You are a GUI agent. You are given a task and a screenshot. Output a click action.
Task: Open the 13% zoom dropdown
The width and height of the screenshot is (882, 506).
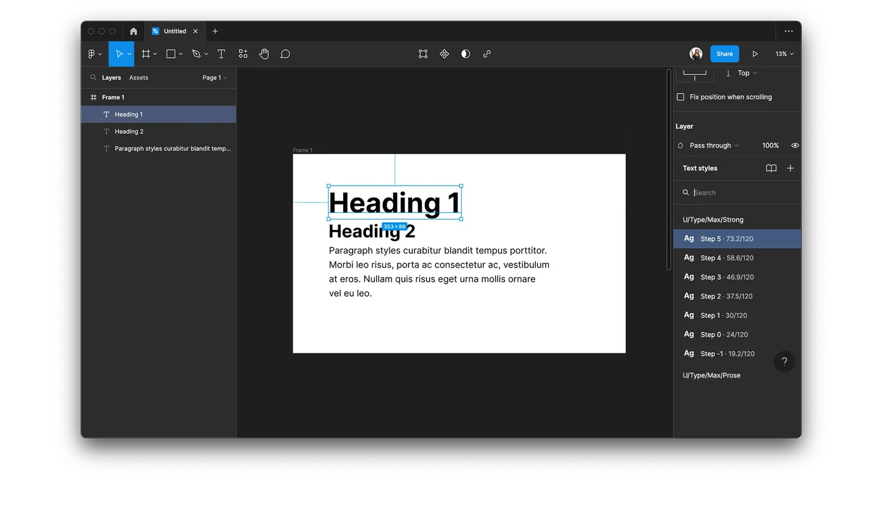pyautogui.click(x=784, y=54)
